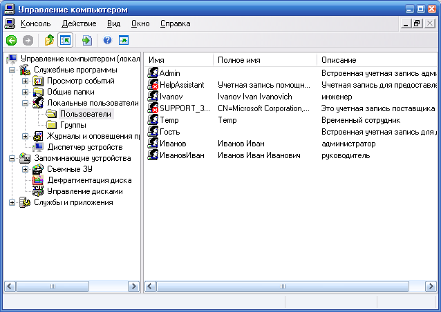
Task: Click the user list's right scroll arrow
Action: tap(431, 286)
